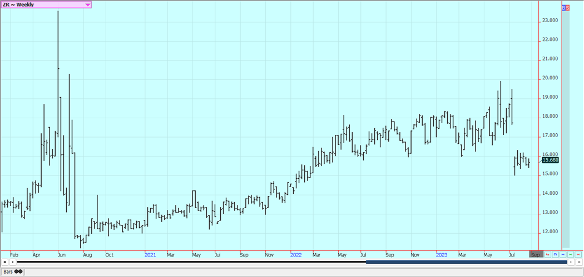Click the Feb label on the time axis
The width and height of the screenshot is (584, 277).
point(14,255)
